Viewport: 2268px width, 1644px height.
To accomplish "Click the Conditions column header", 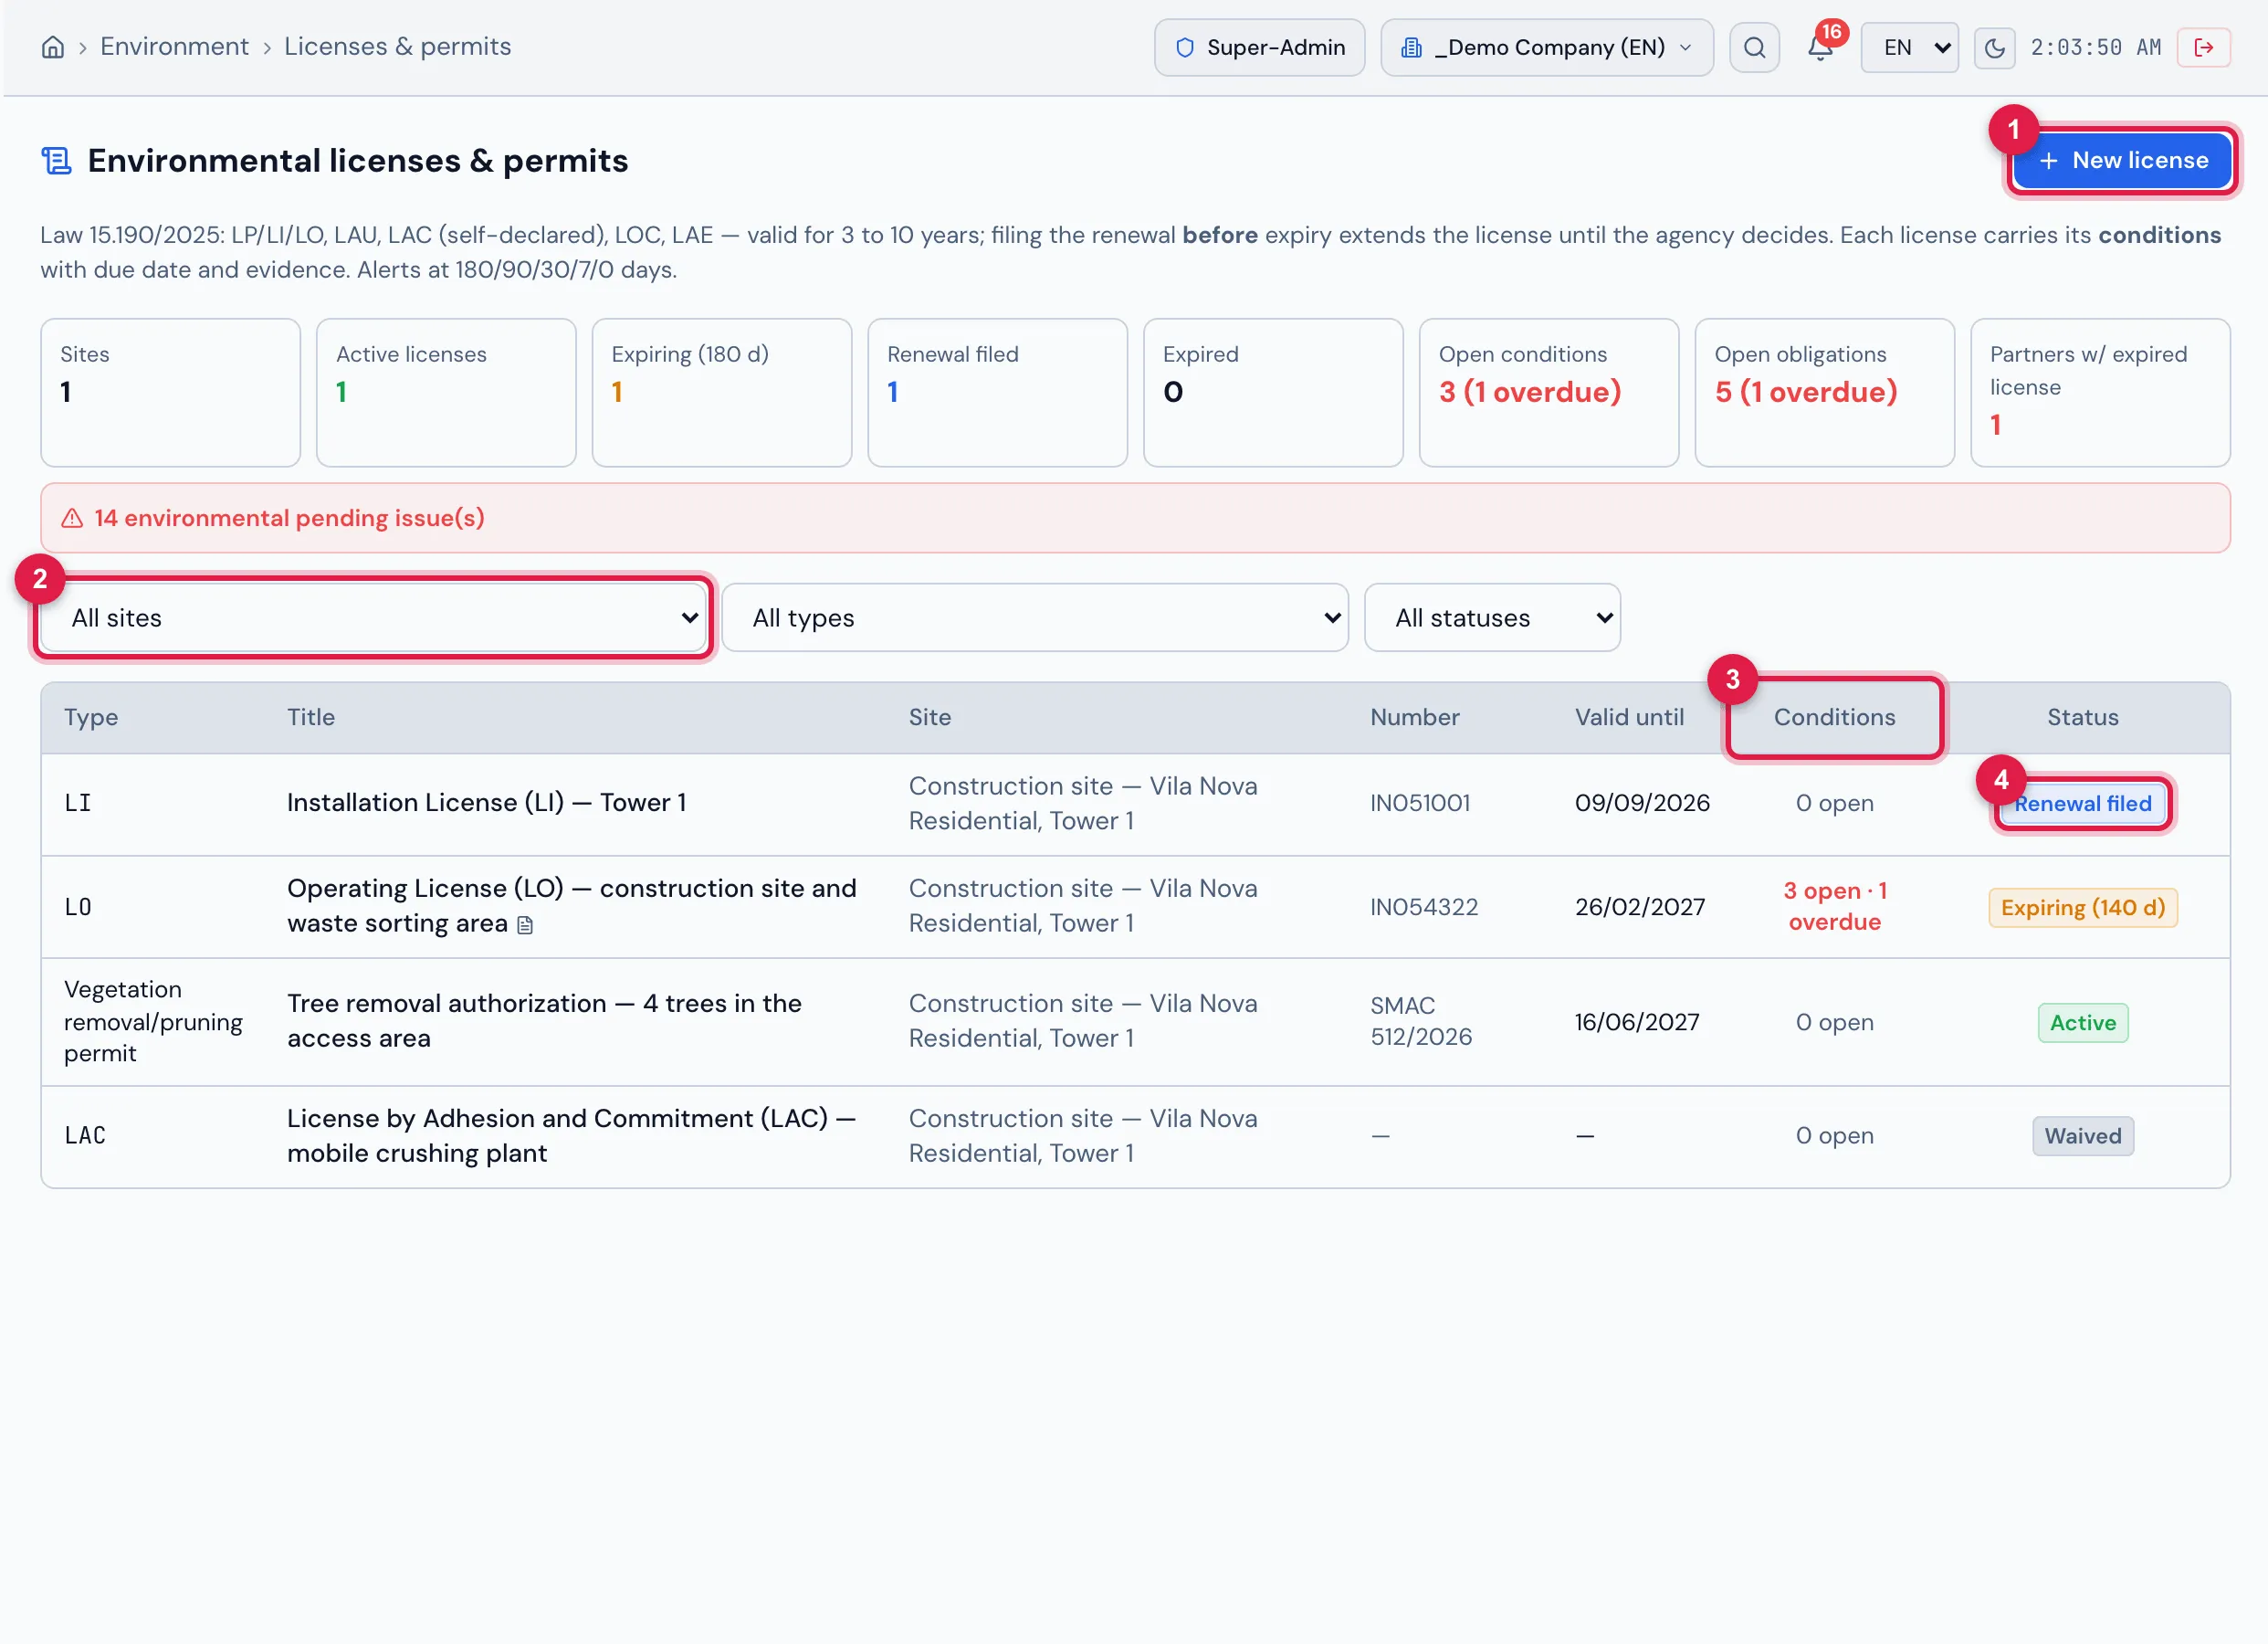I will coord(1834,718).
